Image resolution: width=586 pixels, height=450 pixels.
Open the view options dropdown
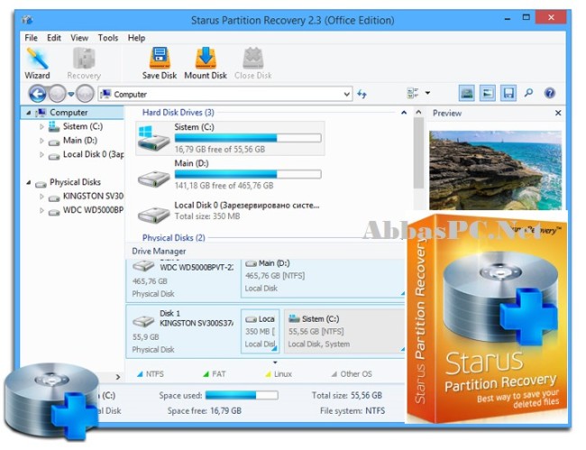click(x=427, y=93)
